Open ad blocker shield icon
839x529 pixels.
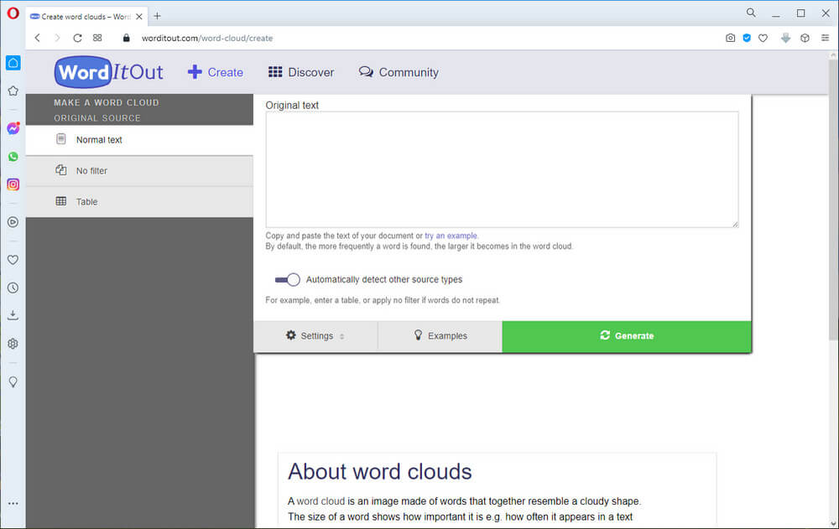tap(747, 38)
